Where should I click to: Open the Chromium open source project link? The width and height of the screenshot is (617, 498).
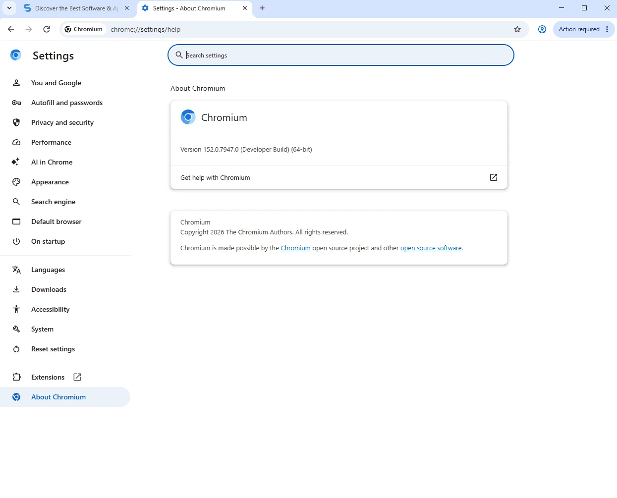[295, 248]
